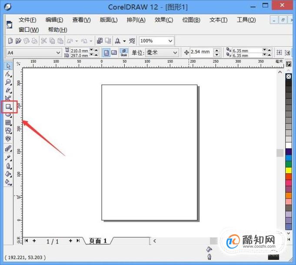Go to last page button
The image size is (296, 265).
point(78,241)
